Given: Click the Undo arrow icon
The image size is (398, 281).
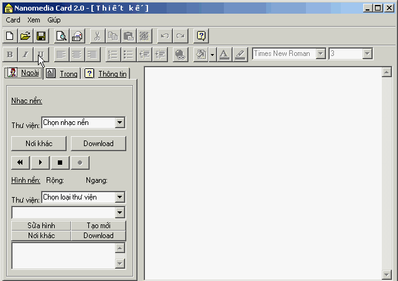Looking at the screenshot, I should click(165, 36).
